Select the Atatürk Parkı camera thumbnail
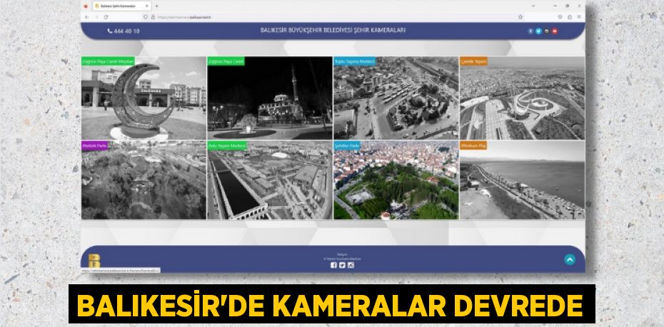 (144, 181)
